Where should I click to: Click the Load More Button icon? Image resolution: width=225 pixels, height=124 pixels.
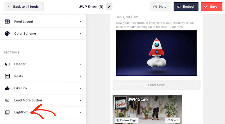7,100
